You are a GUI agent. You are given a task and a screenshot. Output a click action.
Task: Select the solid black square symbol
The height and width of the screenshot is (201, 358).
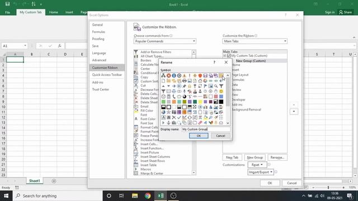point(221,102)
